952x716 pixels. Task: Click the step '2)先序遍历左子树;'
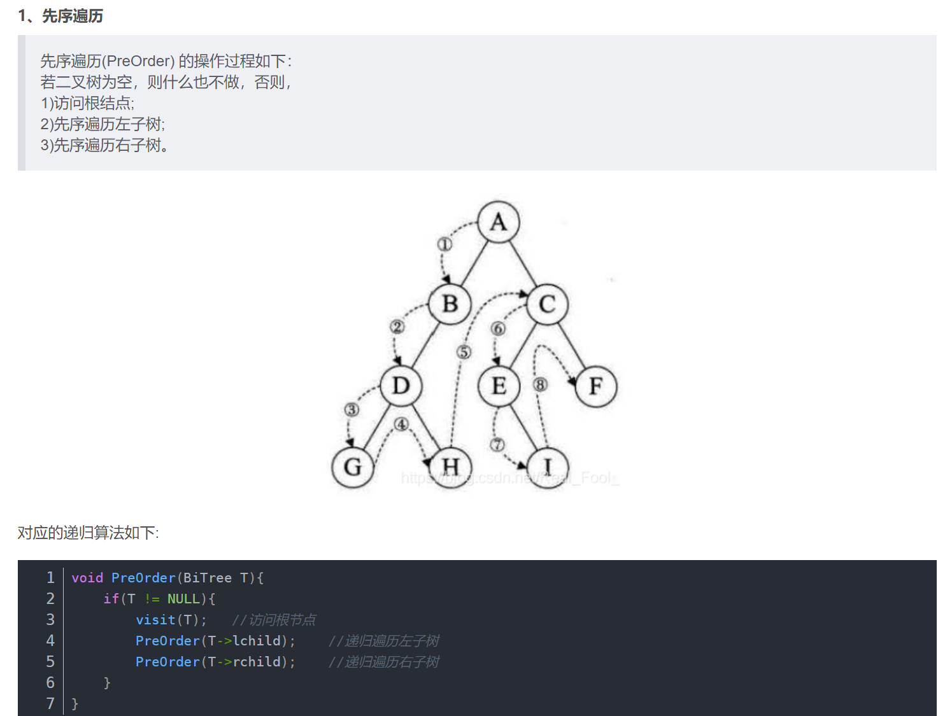pos(103,124)
